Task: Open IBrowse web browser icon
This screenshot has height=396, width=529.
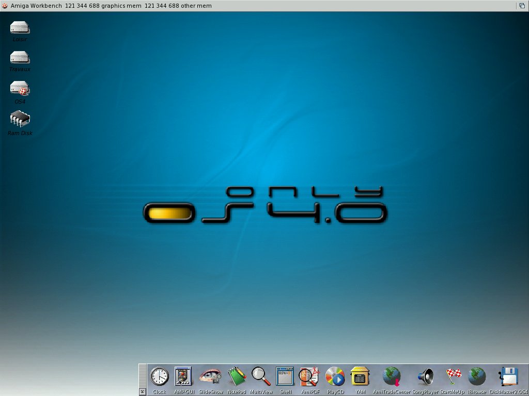Action: click(477, 376)
